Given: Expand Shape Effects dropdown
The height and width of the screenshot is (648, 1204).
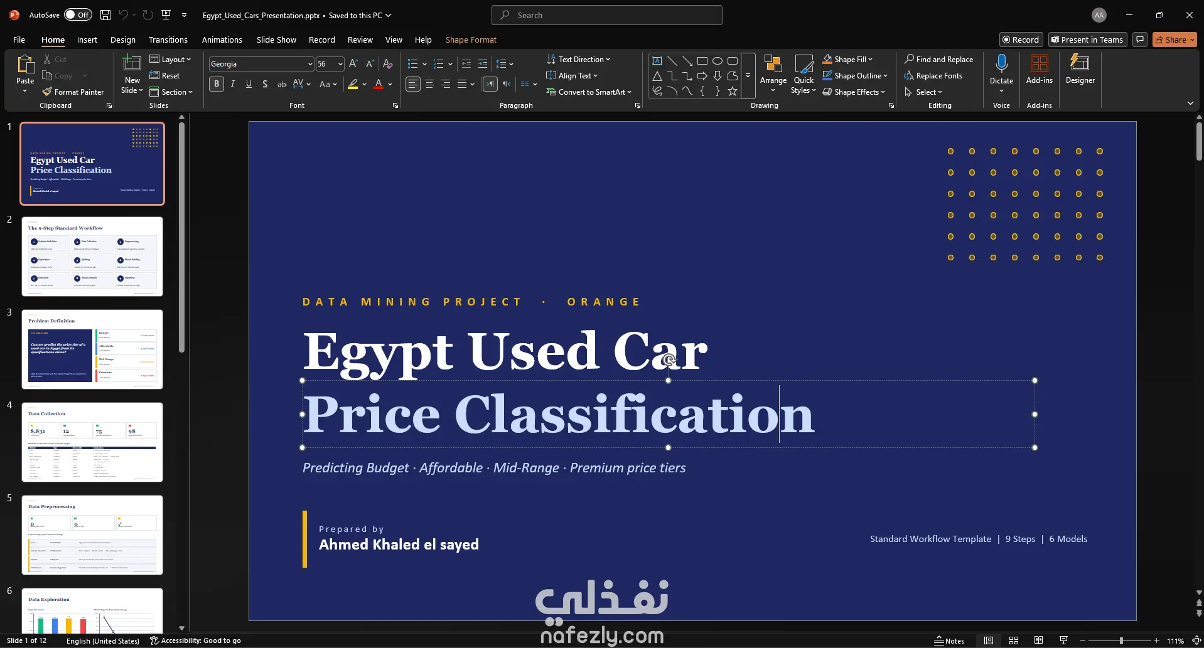Looking at the screenshot, I should 854,92.
